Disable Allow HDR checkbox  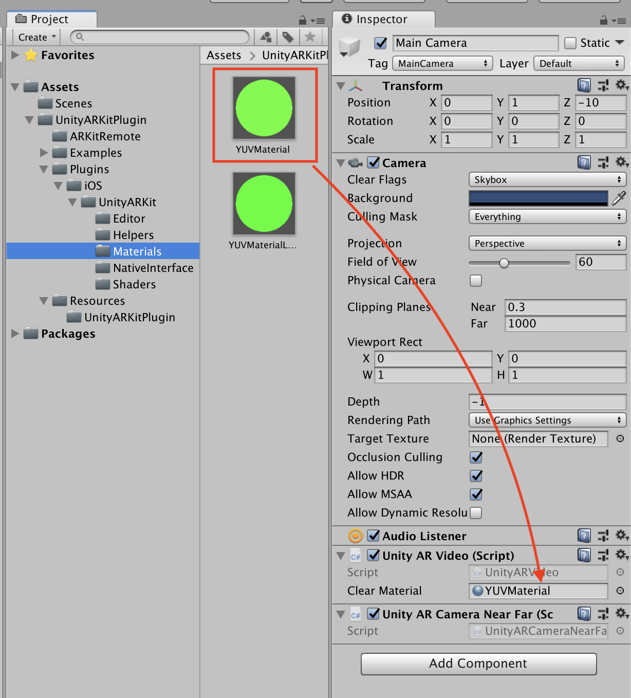click(x=476, y=476)
